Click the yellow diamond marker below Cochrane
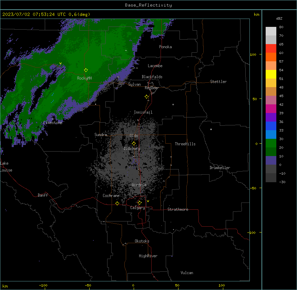 [117, 203]
